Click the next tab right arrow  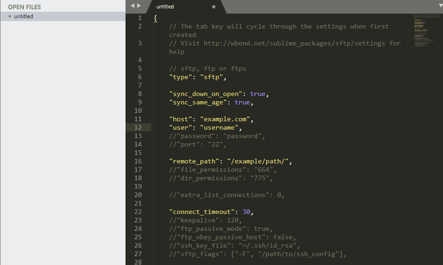tap(139, 6)
